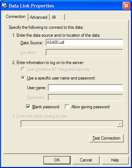Switch to the Connection tab
This screenshot has height=168, width=132.
coord(16,17)
